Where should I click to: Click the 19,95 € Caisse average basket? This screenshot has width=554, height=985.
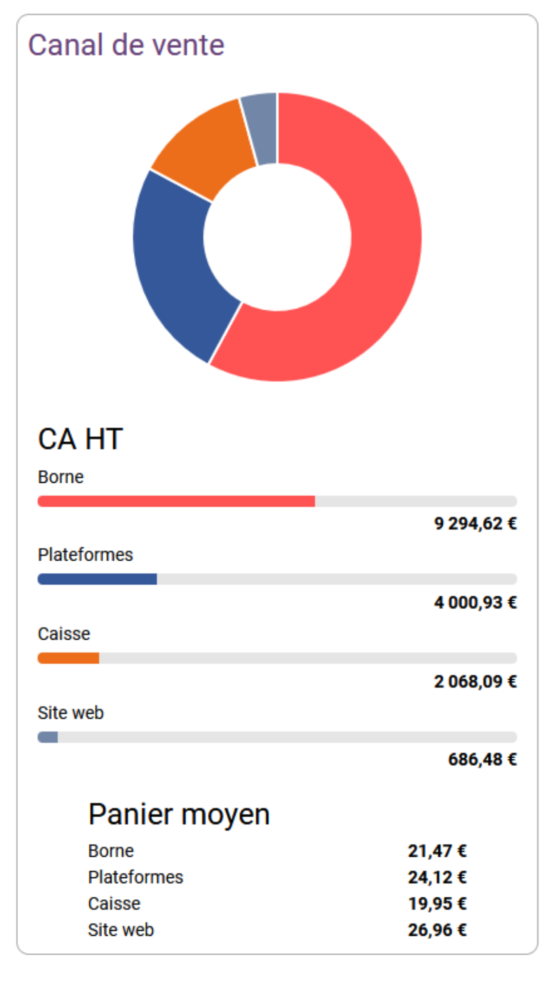pyautogui.click(x=438, y=903)
